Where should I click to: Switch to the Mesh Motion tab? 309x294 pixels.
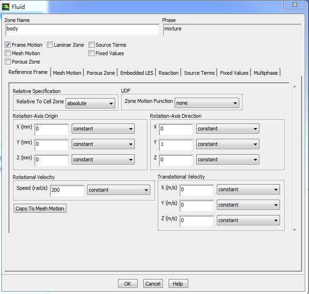67,73
